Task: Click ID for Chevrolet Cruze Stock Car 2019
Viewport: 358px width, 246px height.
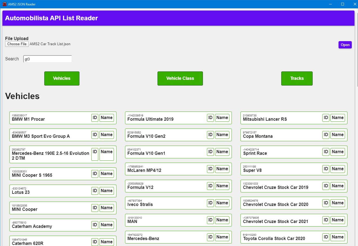Action: pyautogui.click(x=326, y=186)
